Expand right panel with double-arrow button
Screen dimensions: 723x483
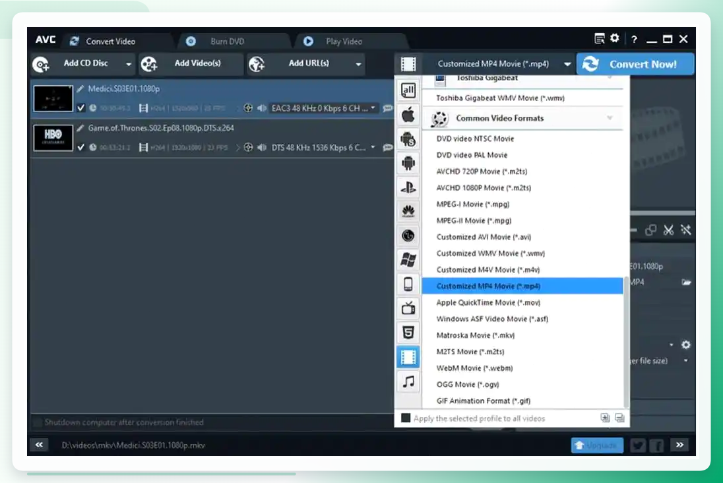(x=679, y=445)
